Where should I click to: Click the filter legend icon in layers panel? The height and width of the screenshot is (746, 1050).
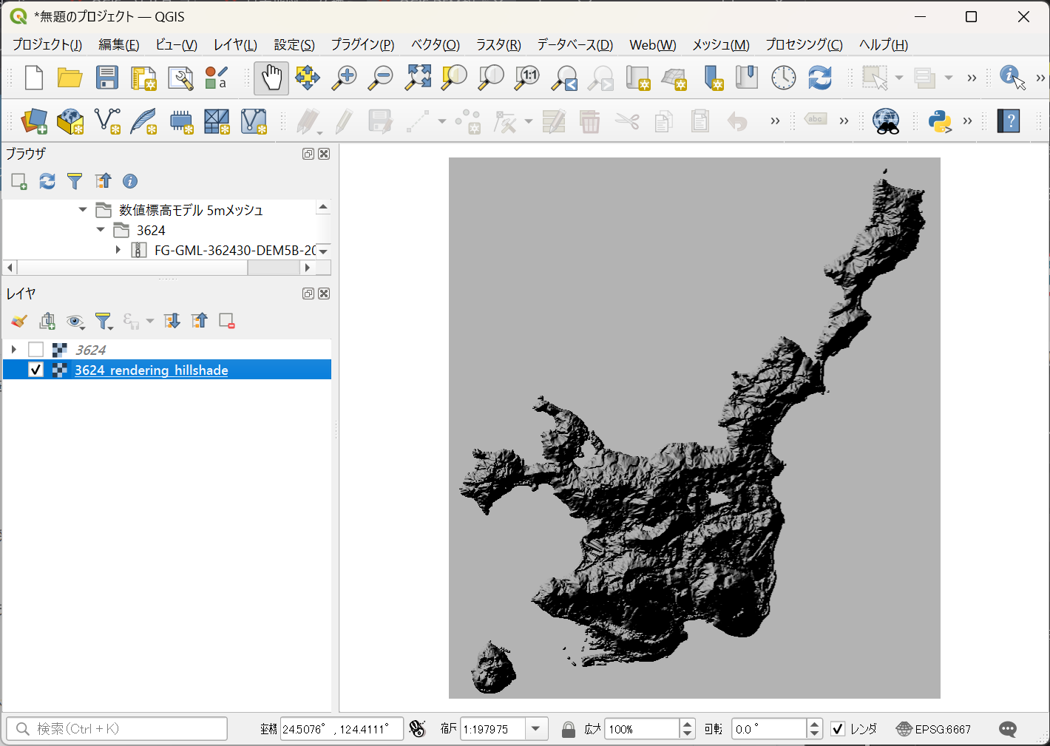103,321
